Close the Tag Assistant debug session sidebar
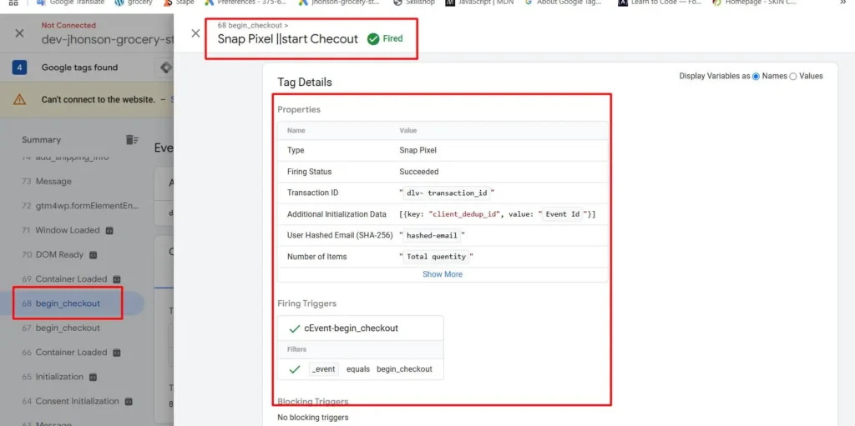This screenshot has width=855, height=426. (x=20, y=33)
